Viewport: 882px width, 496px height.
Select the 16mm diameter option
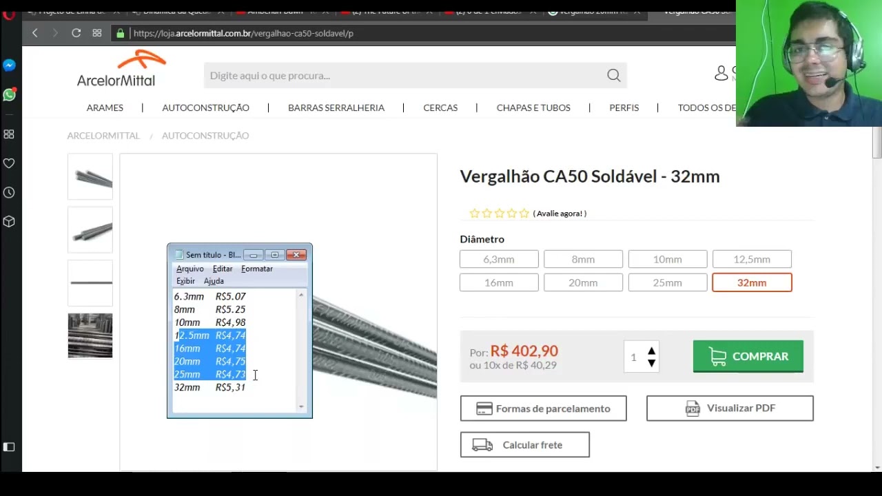coord(499,283)
